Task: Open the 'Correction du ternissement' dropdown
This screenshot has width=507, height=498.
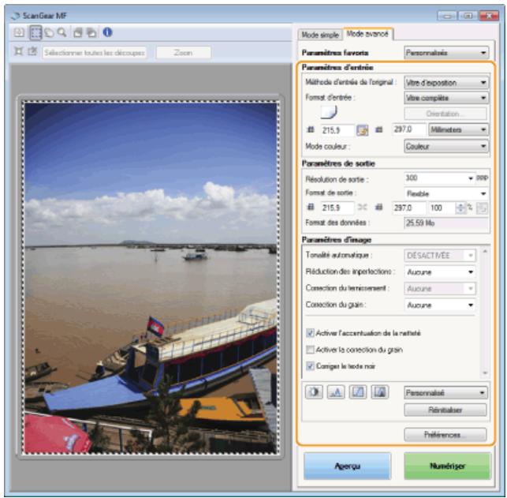Action: [440, 289]
